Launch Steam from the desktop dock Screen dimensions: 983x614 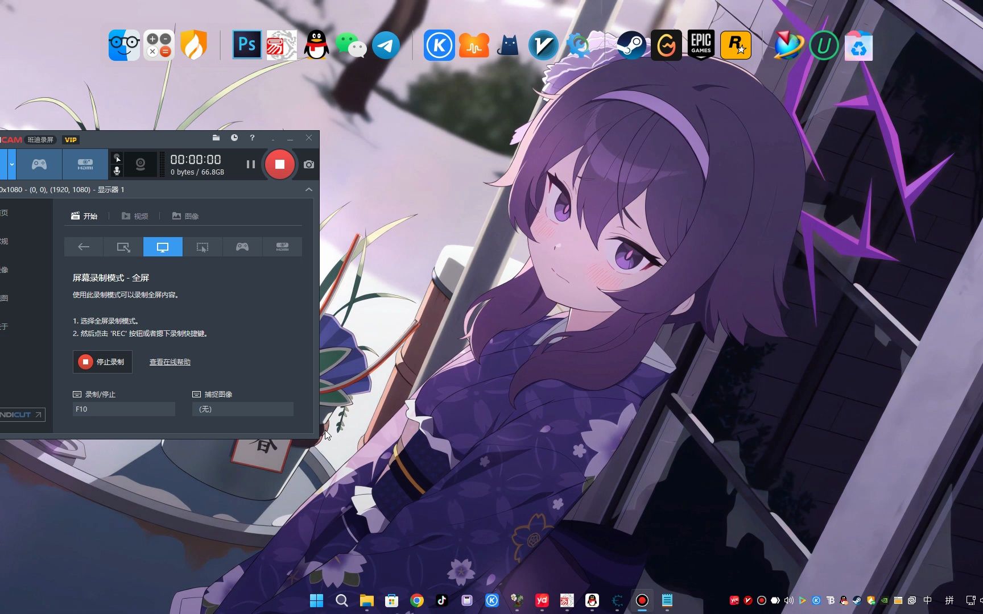click(x=631, y=45)
